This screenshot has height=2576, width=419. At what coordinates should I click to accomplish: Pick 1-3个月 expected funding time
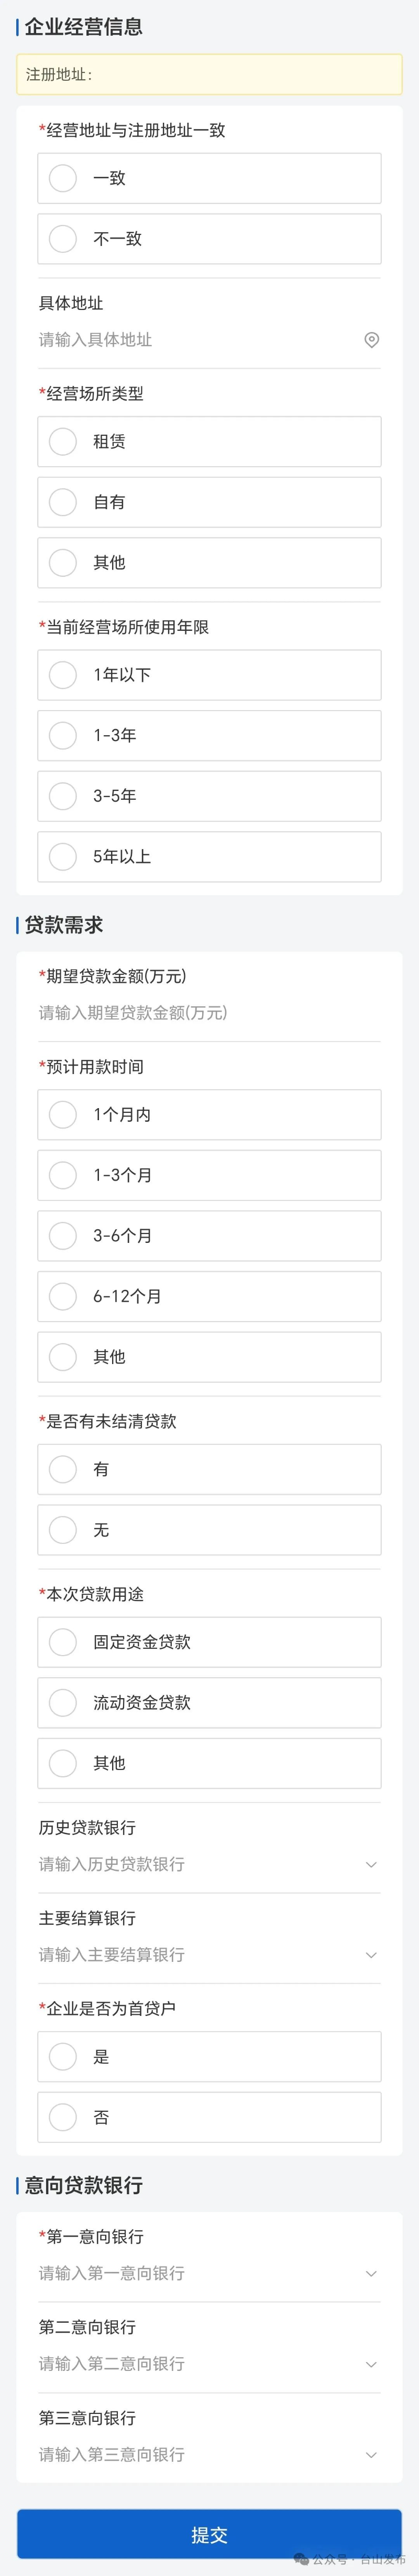(x=63, y=1175)
